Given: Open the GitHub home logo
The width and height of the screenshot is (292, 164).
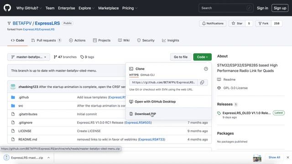Looking at the screenshot, I should (x=7, y=8).
